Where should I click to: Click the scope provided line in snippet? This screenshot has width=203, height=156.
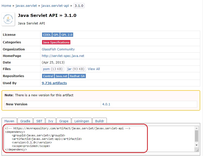tap(31, 146)
